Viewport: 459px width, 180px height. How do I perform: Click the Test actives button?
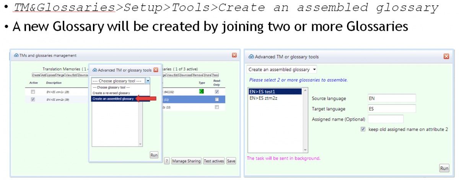tap(214, 161)
